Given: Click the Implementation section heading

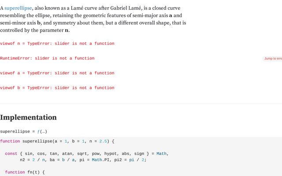Looking at the screenshot, I should pos(28,117).
